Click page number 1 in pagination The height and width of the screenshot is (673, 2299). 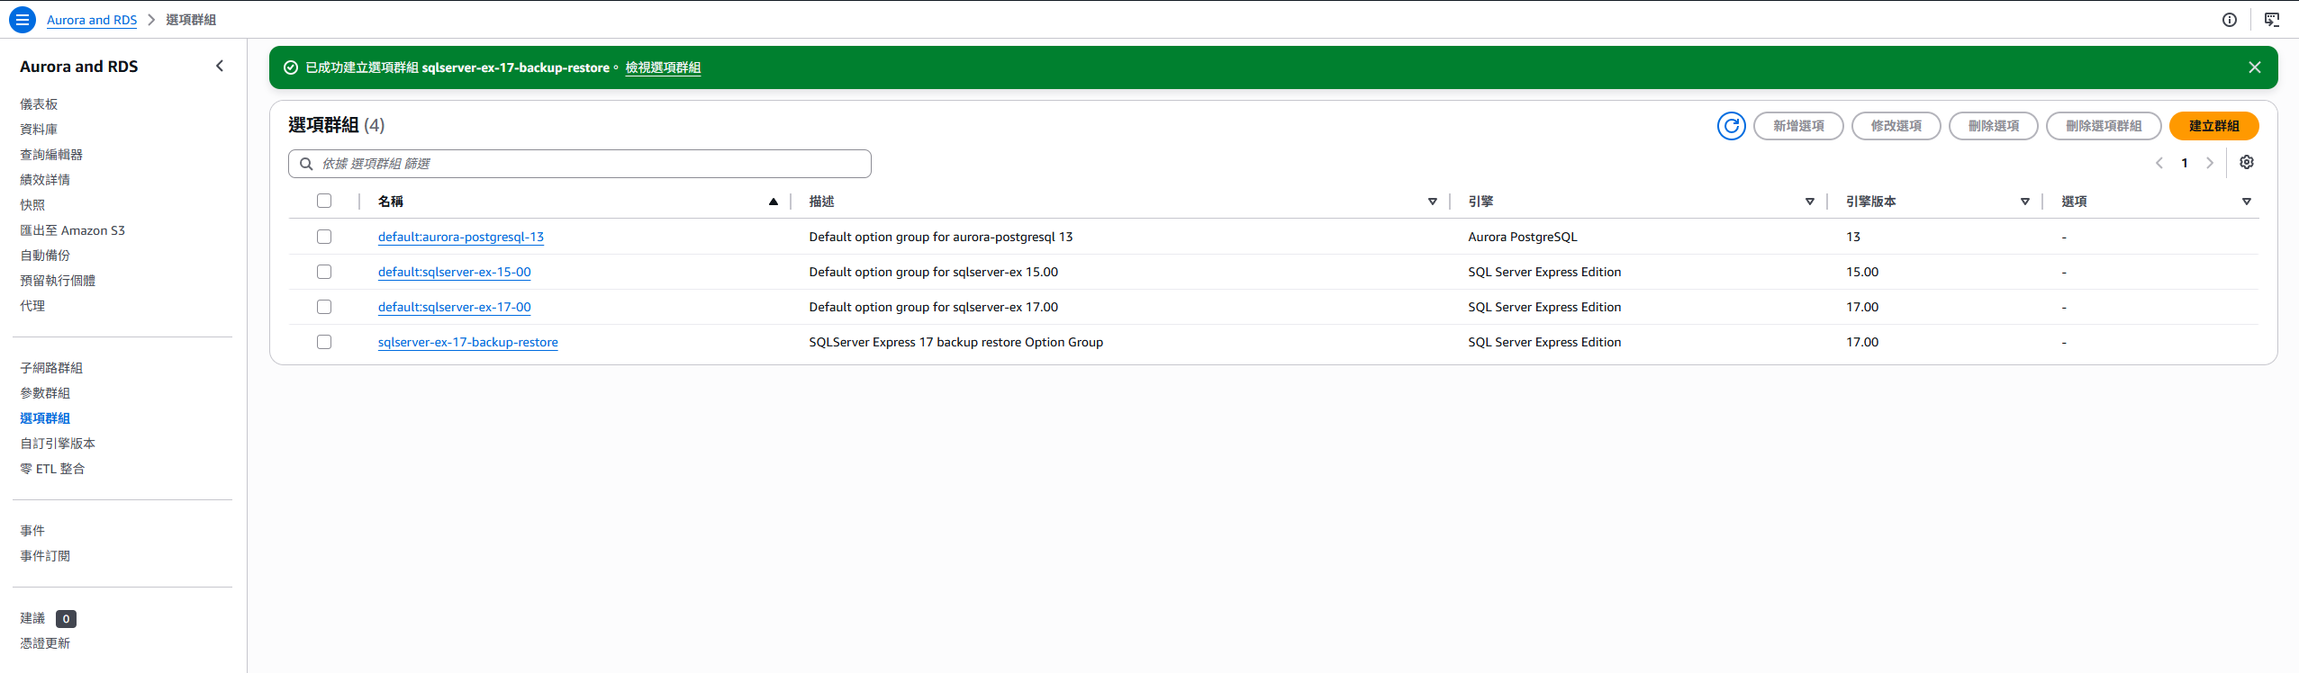(2185, 163)
